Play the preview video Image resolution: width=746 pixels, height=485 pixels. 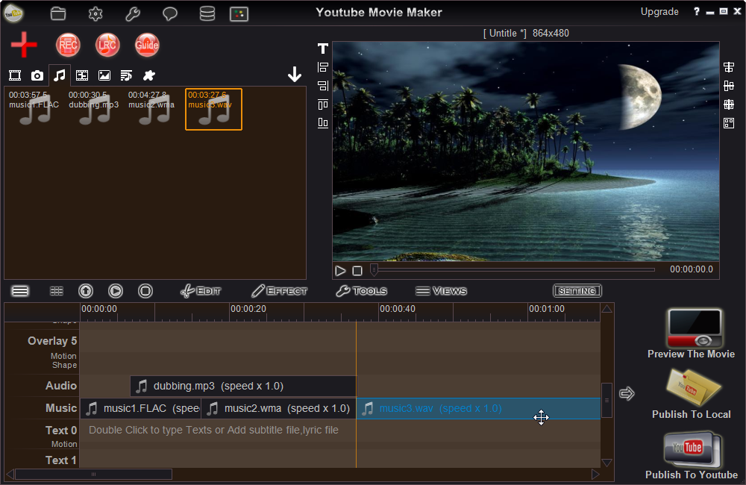(340, 271)
